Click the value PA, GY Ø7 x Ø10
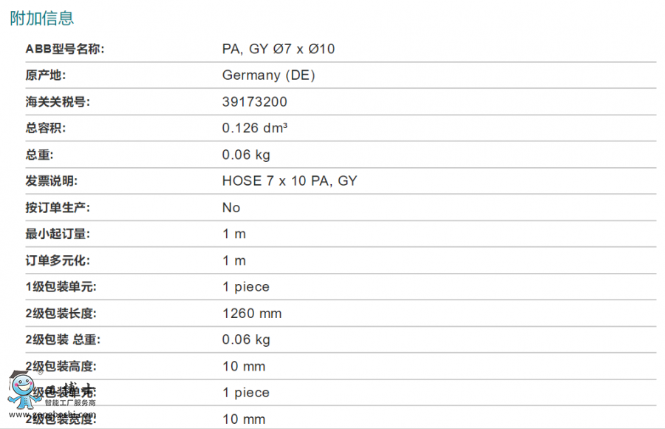The height and width of the screenshot is (429, 665). (x=279, y=49)
